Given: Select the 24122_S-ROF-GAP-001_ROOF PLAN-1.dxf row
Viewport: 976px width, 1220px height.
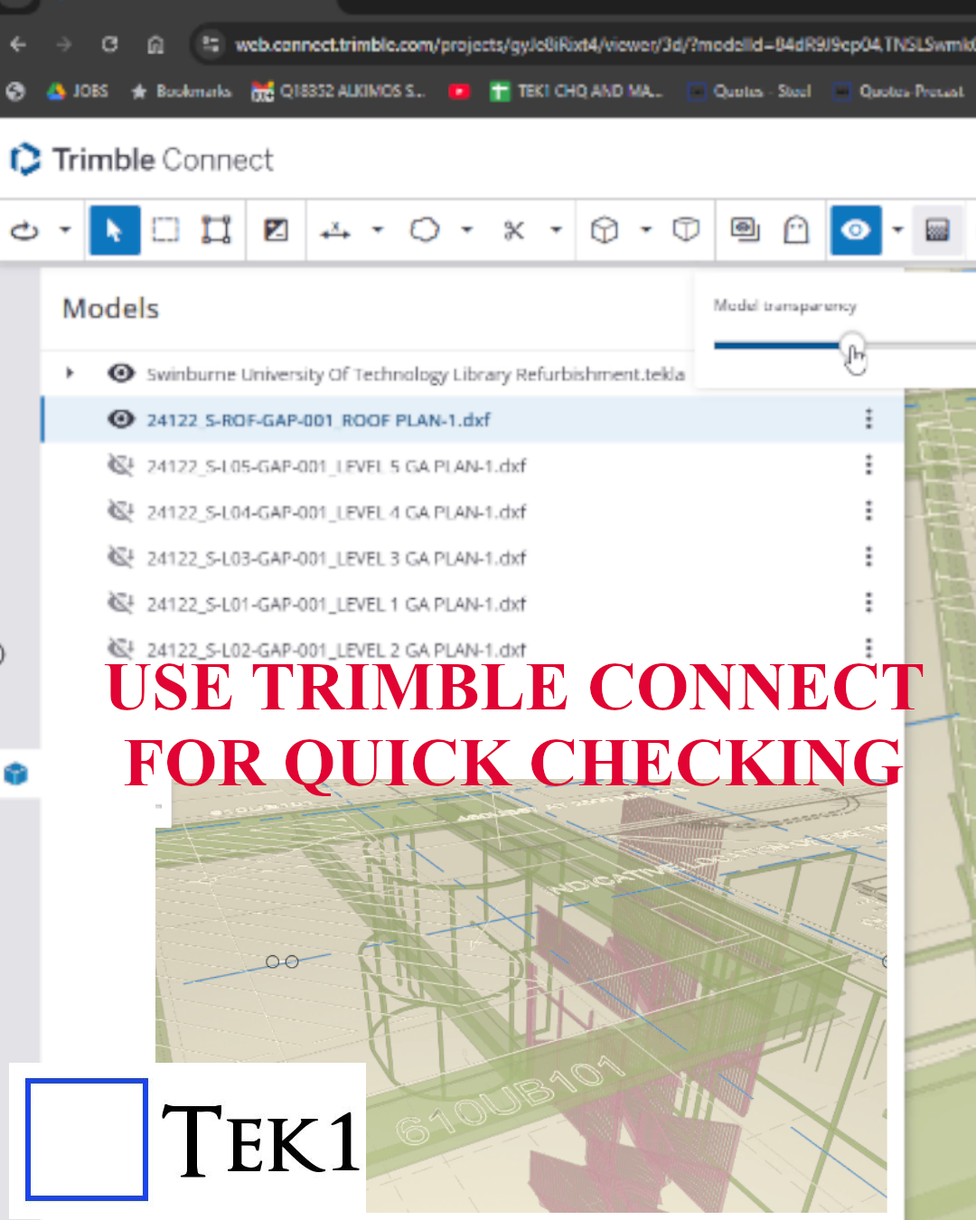Looking at the screenshot, I should coord(473,419).
